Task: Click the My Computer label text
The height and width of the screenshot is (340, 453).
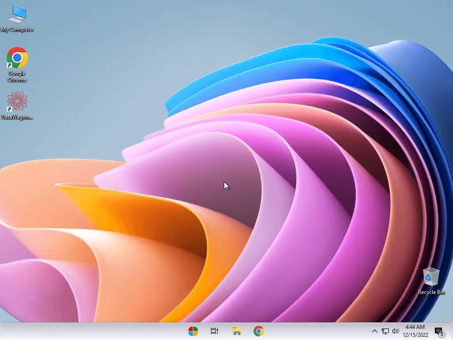Action: click(17, 29)
